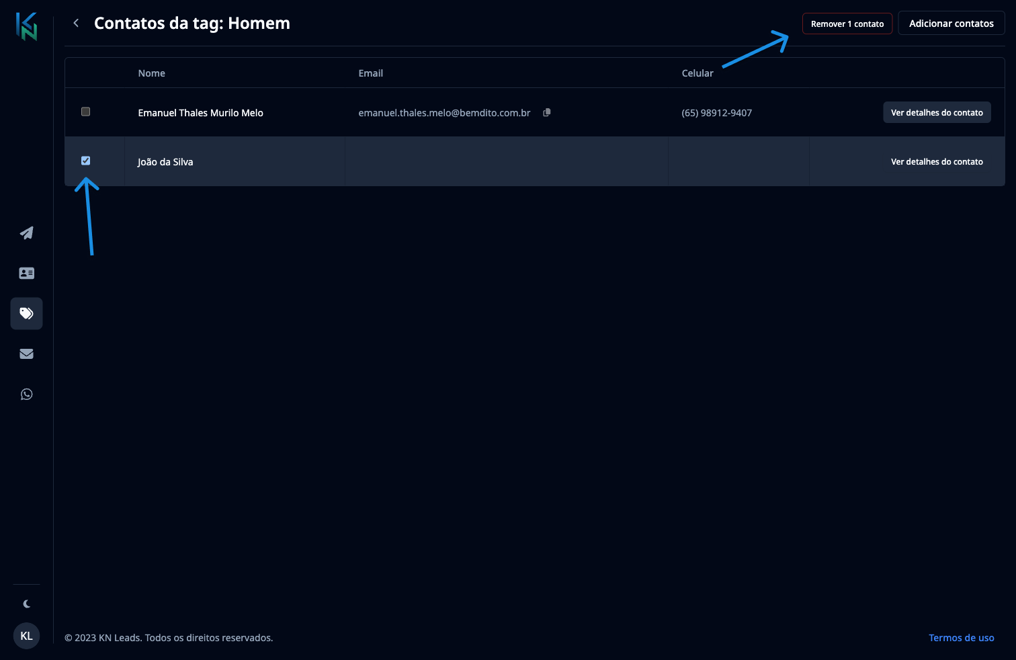Click Adicionar contatos button
Viewport: 1016px width, 660px height.
tap(951, 23)
